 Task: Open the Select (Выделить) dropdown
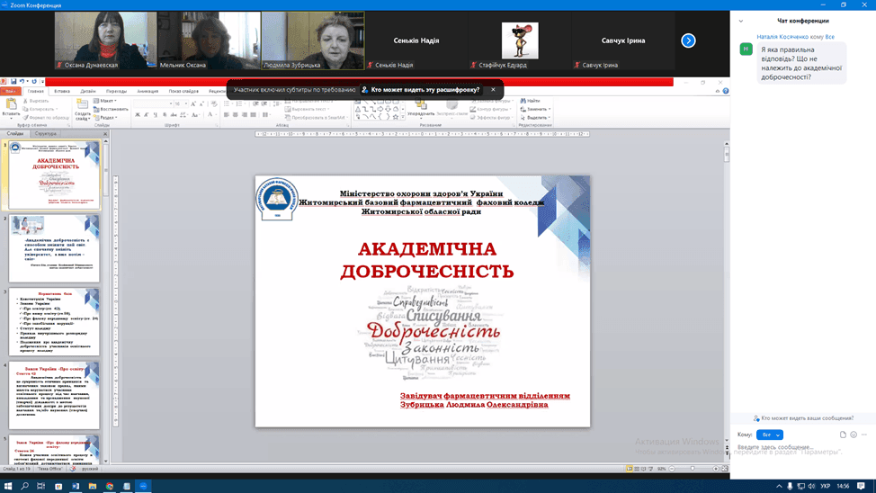point(535,117)
